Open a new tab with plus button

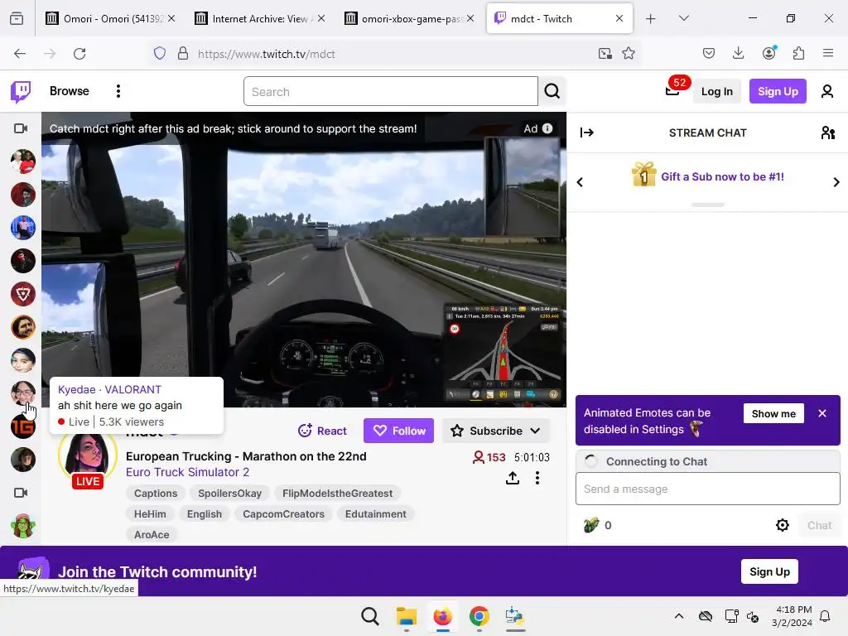pyautogui.click(x=651, y=18)
